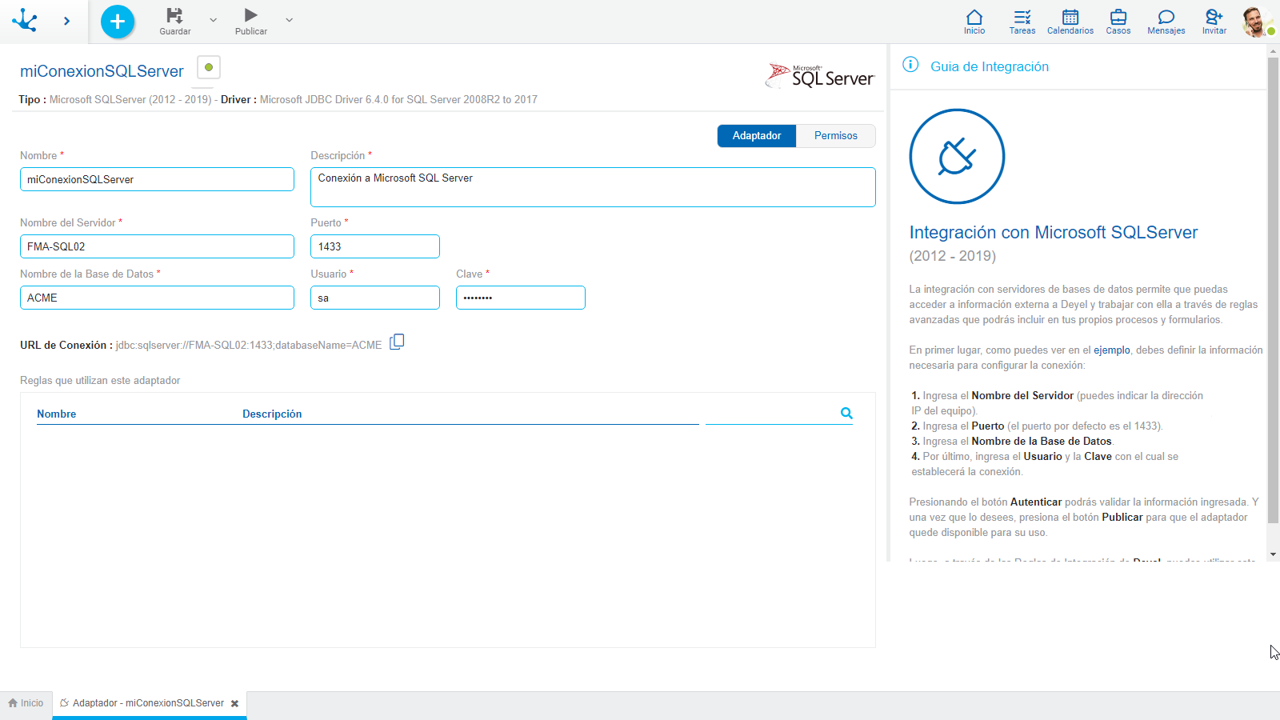Click the Nombre del Servidor field
This screenshot has height=720, width=1280.
[x=157, y=246]
